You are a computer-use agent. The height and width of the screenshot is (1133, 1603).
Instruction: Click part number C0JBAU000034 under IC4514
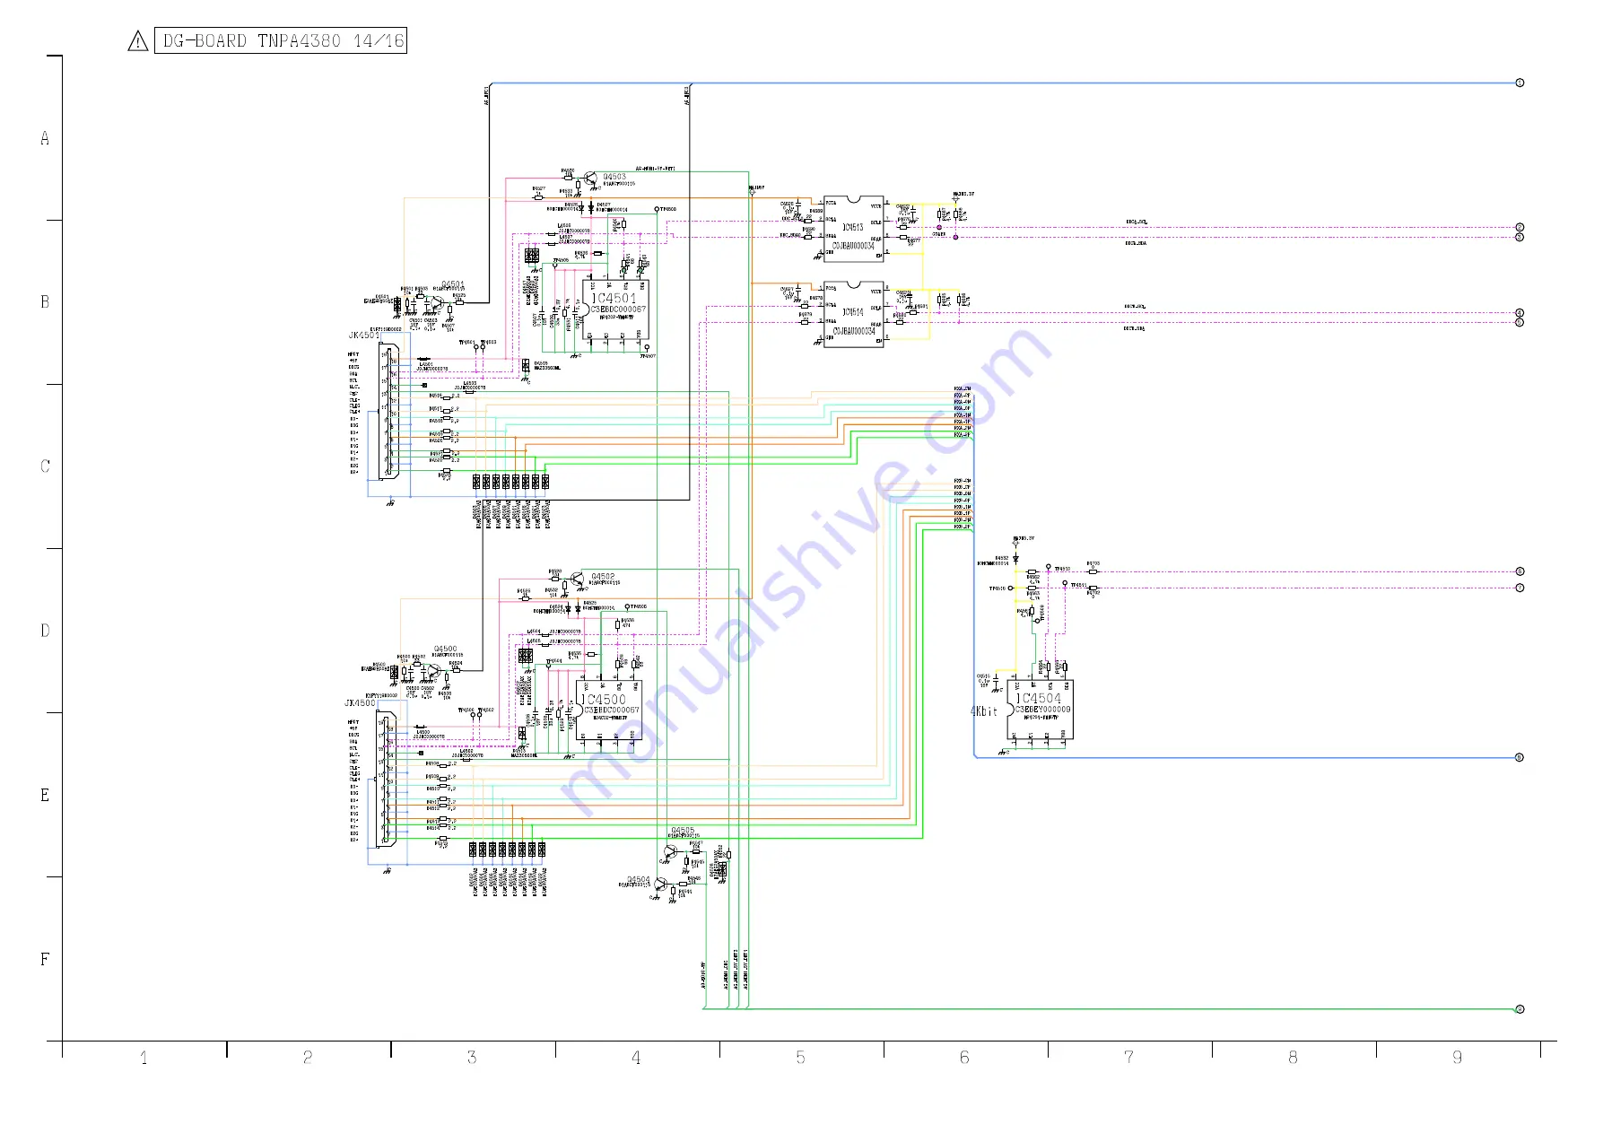pyautogui.click(x=853, y=331)
